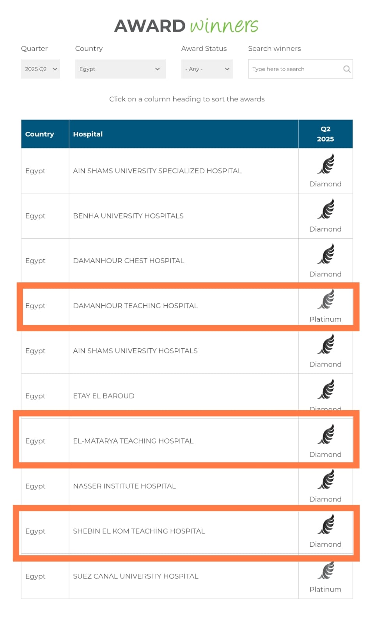Viewport: 374px width, 624px height.
Task: Click the Nasser Institute Hospital name
Action: [x=124, y=486]
